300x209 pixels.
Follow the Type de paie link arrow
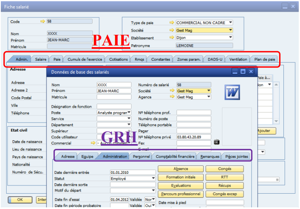tap(172, 22)
